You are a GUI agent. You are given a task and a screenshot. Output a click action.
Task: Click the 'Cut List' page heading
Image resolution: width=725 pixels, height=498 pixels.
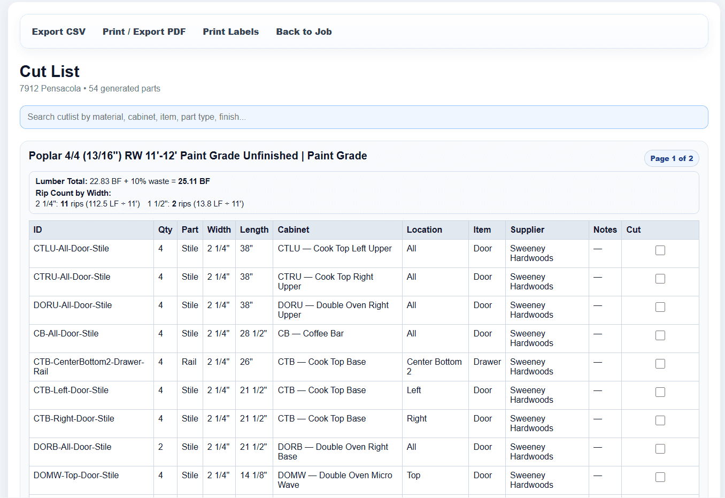pyautogui.click(x=50, y=72)
